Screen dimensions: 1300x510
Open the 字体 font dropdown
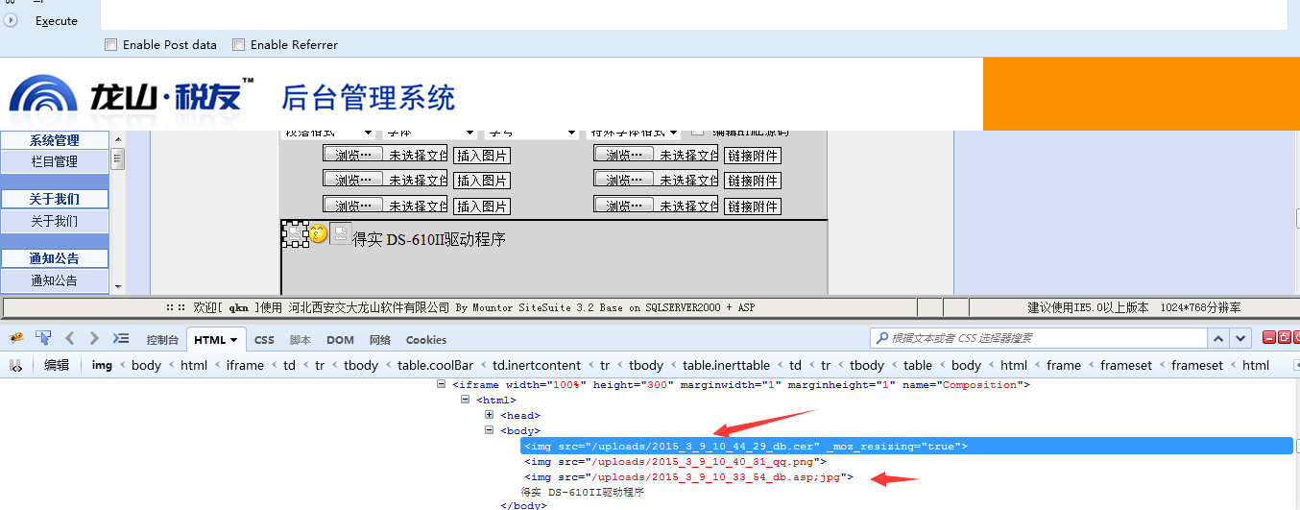(429, 133)
